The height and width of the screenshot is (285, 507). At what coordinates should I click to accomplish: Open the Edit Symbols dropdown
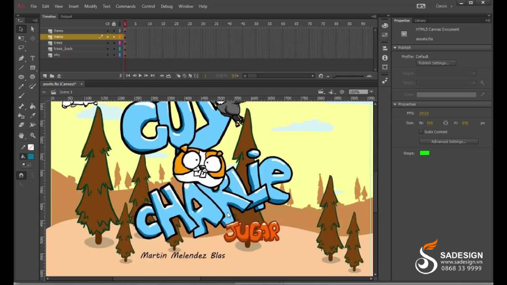[x=332, y=92]
